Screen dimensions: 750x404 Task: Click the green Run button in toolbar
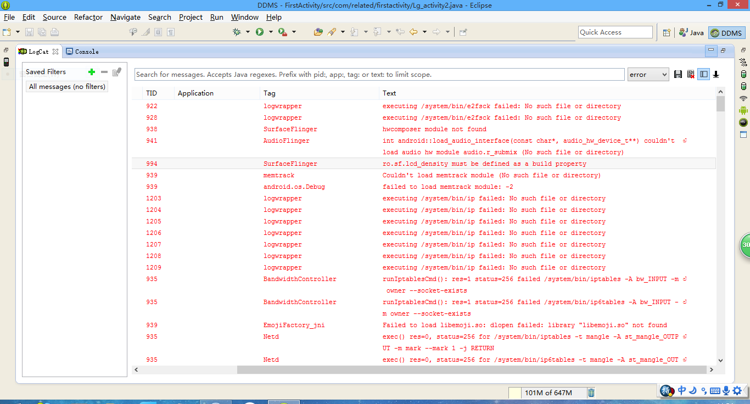click(260, 32)
